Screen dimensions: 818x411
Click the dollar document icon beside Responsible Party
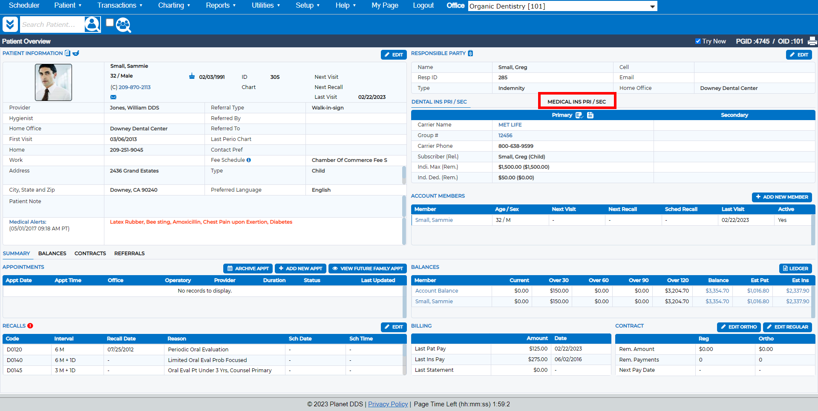[x=470, y=53]
